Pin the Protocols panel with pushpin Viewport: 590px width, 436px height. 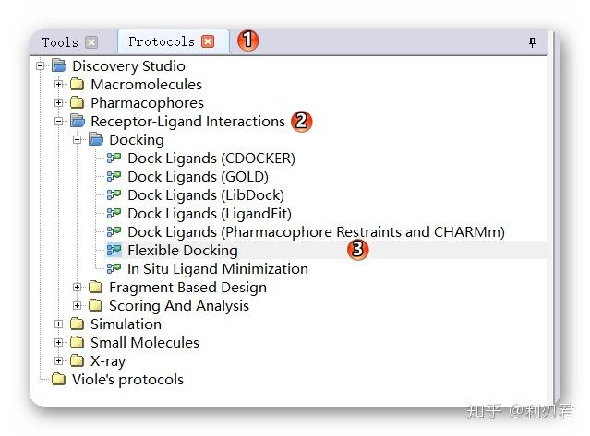coord(532,42)
